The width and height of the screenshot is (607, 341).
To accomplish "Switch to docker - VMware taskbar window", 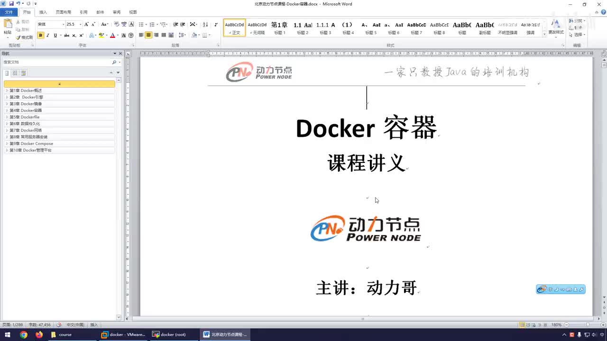I will (x=123, y=334).
